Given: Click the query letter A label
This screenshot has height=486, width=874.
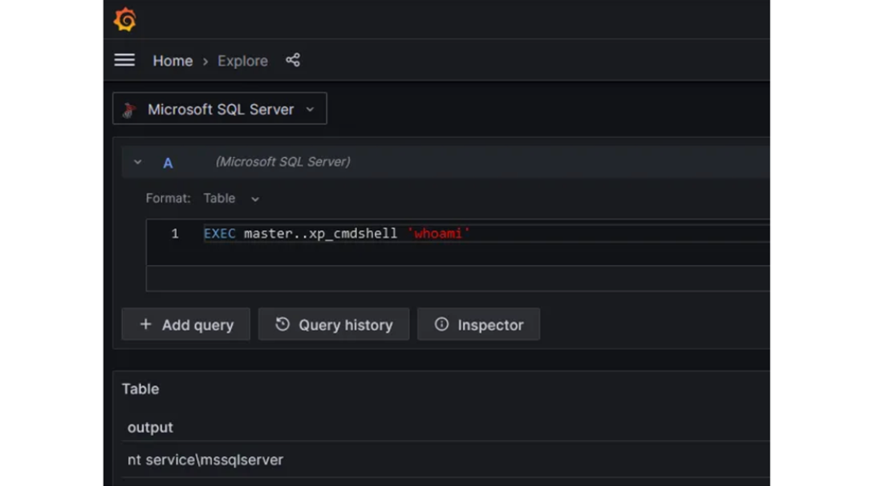Looking at the screenshot, I should coord(168,163).
